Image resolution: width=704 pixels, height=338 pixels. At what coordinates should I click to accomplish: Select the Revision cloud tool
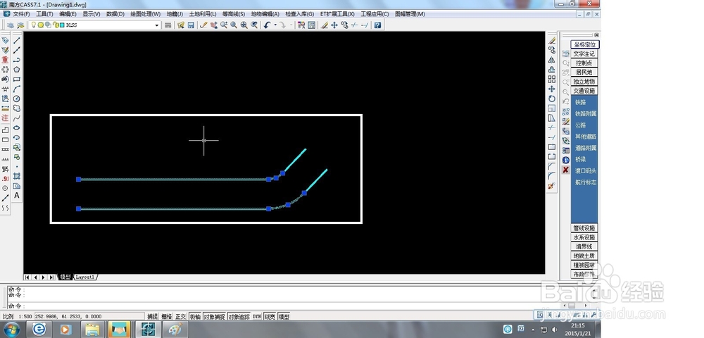(17, 108)
